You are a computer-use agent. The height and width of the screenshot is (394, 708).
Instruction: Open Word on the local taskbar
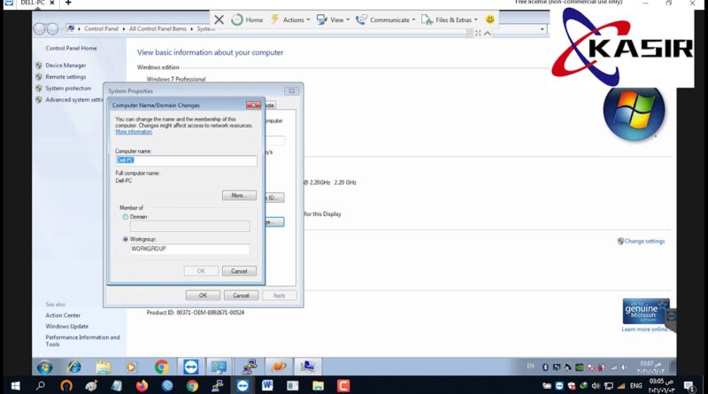(x=267, y=385)
